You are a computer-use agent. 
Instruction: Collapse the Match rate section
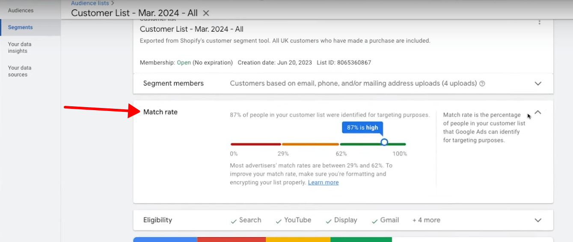pyautogui.click(x=538, y=112)
